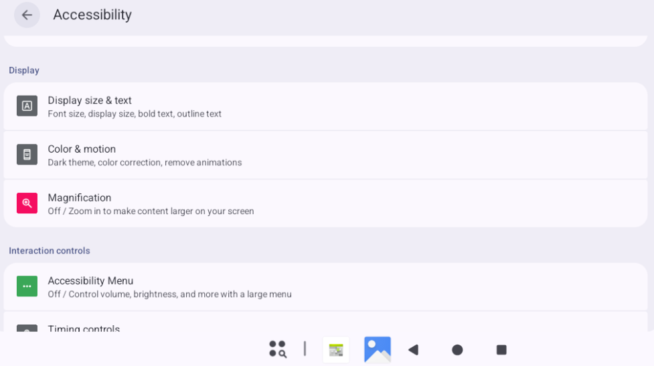Click the Display size & text icon

coord(27,106)
